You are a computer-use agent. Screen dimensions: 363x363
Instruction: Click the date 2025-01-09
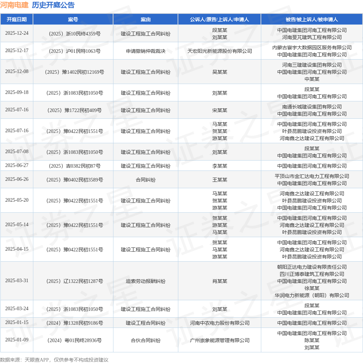coord(17,340)
